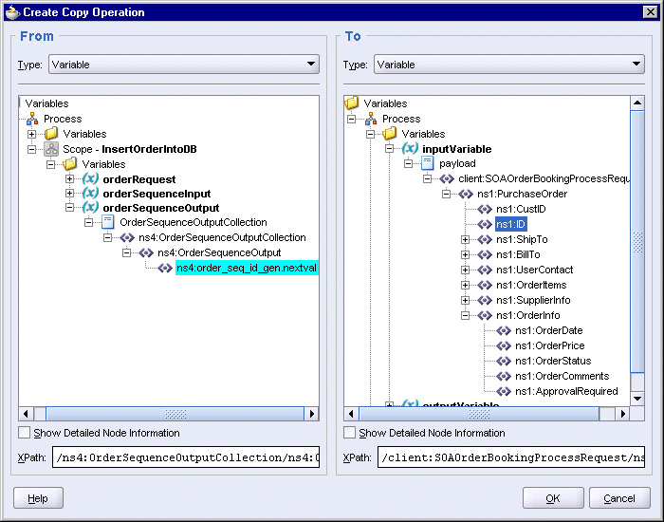Click the To tree scroll up arrow
The height and width of the screenshot is (522, 664).
637,103
